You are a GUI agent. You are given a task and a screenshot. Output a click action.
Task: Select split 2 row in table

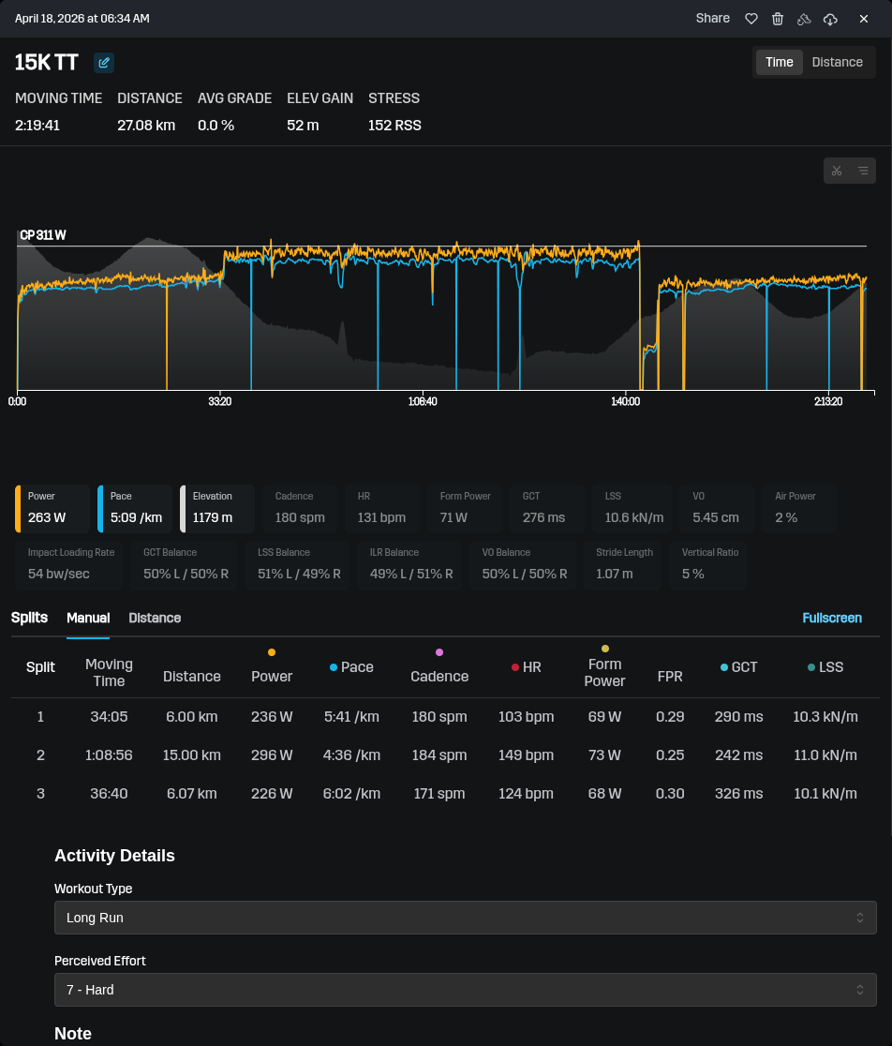pyautogui.click(x=445, y=755)
